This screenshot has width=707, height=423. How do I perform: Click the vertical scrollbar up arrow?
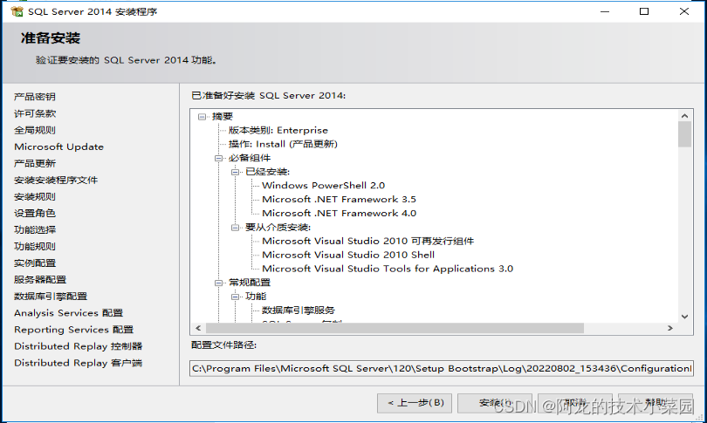click(x=684, y=116)
